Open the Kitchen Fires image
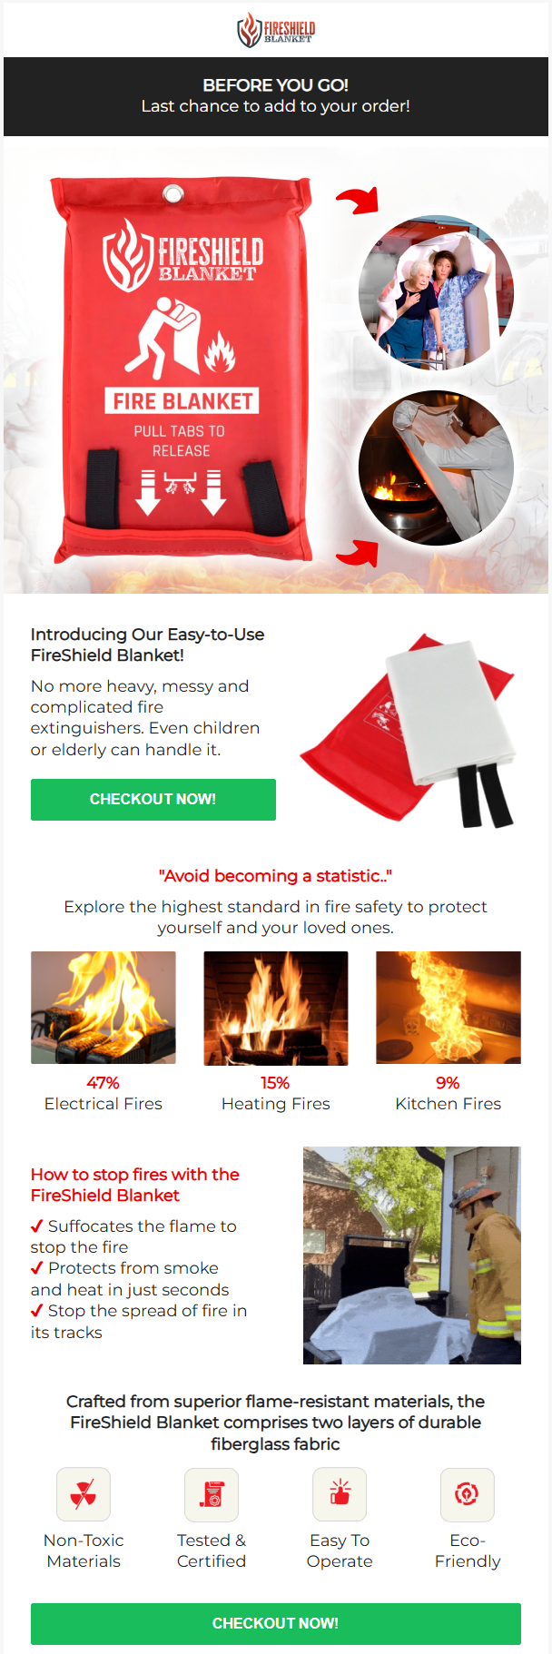Screen dimensions: 552x1654 click(x=448, y=1008)
